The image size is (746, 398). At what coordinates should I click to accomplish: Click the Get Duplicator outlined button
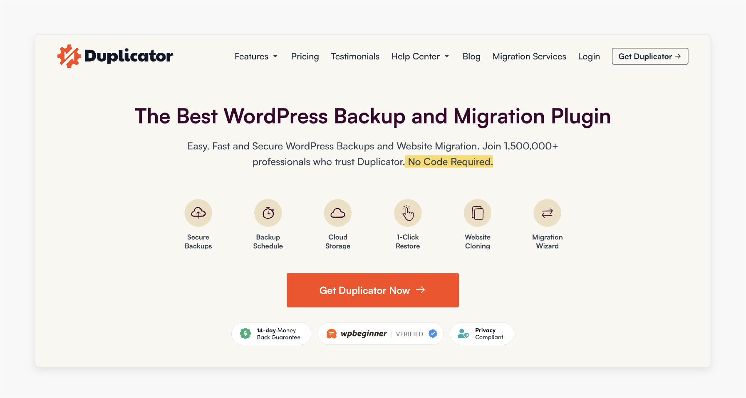coord(650,57)
